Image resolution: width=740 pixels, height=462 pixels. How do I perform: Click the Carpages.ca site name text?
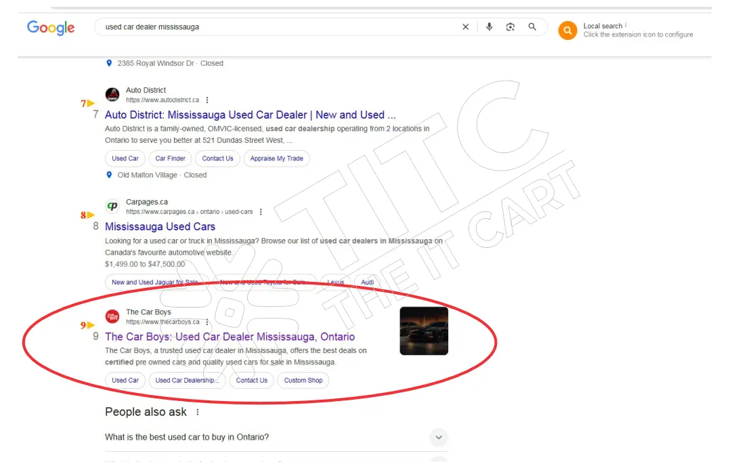coord(147,202)
